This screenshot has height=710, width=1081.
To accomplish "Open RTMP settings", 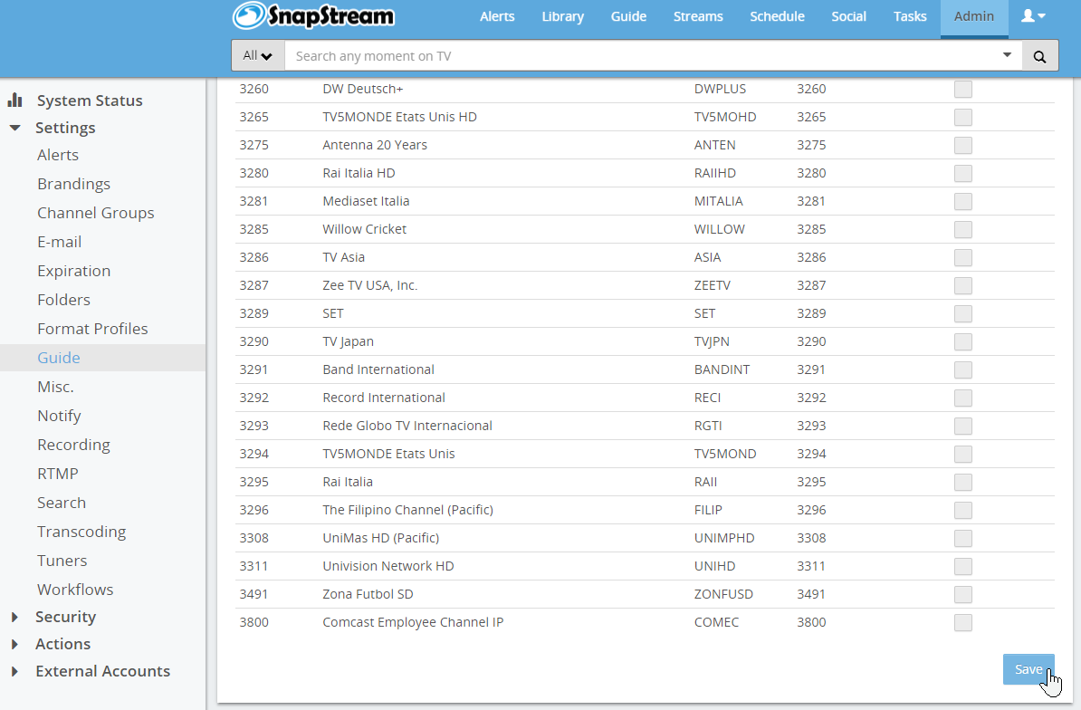I will [58, 474].
